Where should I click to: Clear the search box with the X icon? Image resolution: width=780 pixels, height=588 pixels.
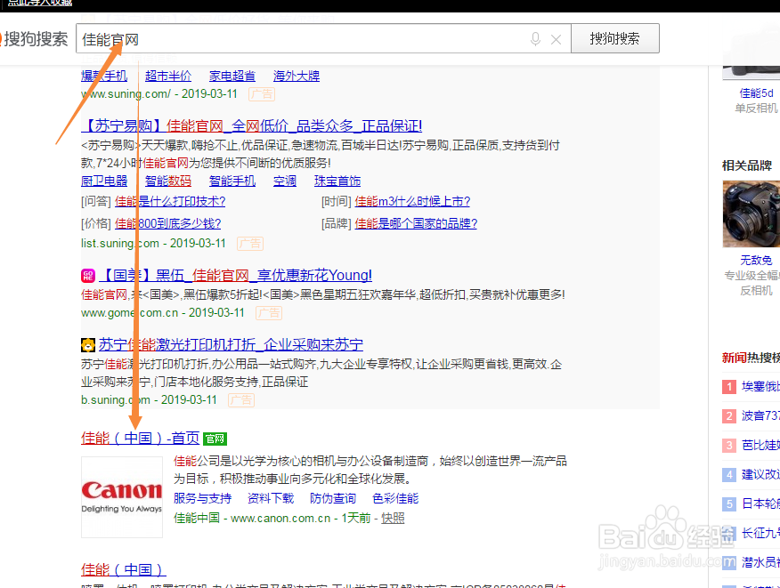(557, 38)
